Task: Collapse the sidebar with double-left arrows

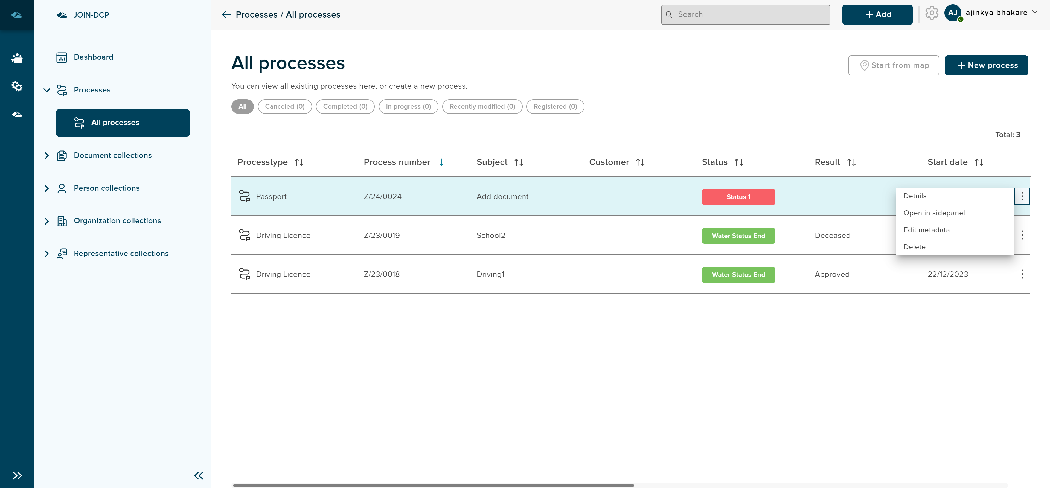Action: (x=199, y=475)
